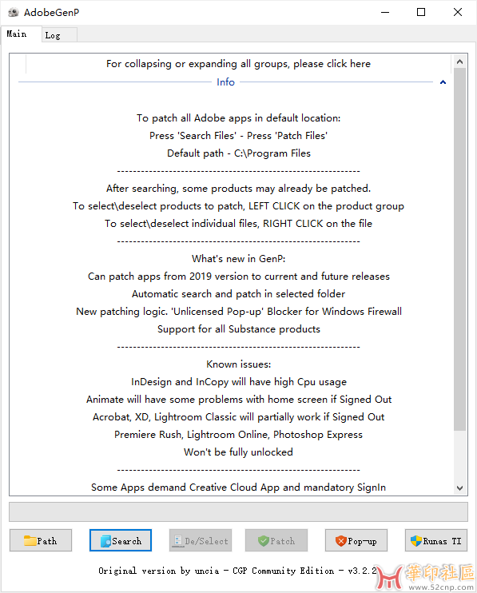477x593 pixels.
Task: Click 'Some Apps demand Creative Cloud App' line
Action: coord(238,488)
